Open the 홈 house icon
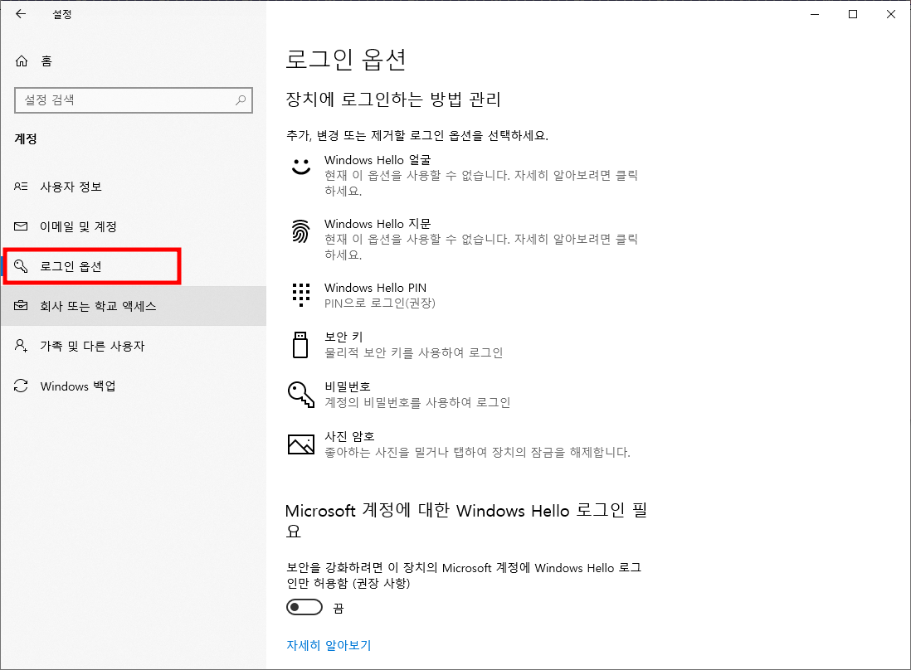 pos(22,61)
